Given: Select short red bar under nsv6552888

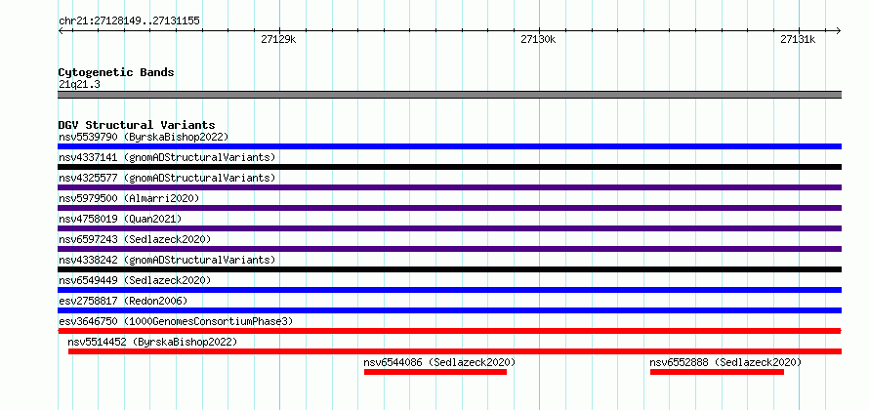Looking at the screenshot, I should tap(717, 372).
